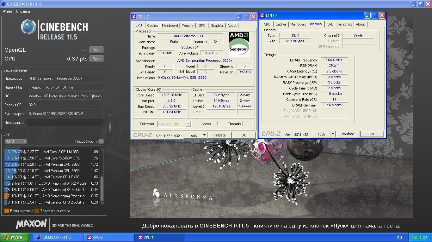
Task: Click the orange Ваша система legend swatch
Action: (x=7, y=211)
